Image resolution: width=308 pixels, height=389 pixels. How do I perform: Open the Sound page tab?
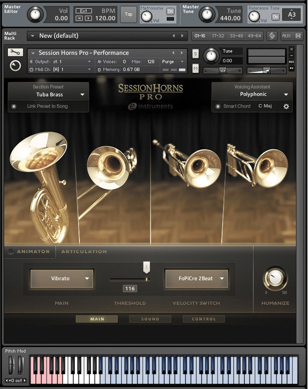(150, 319)
